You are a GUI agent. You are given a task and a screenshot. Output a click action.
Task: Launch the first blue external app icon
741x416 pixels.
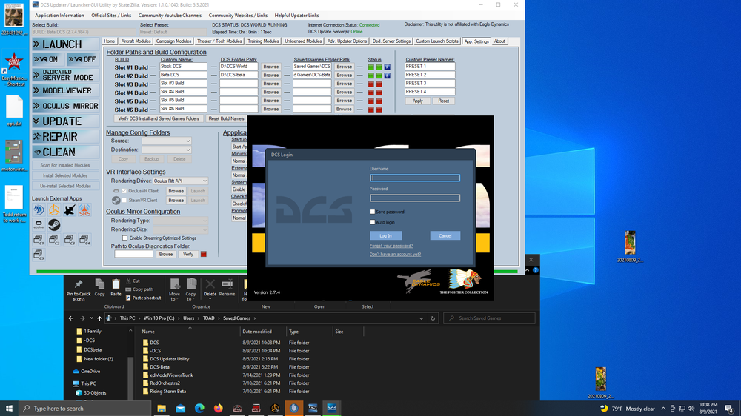point(39,209)
